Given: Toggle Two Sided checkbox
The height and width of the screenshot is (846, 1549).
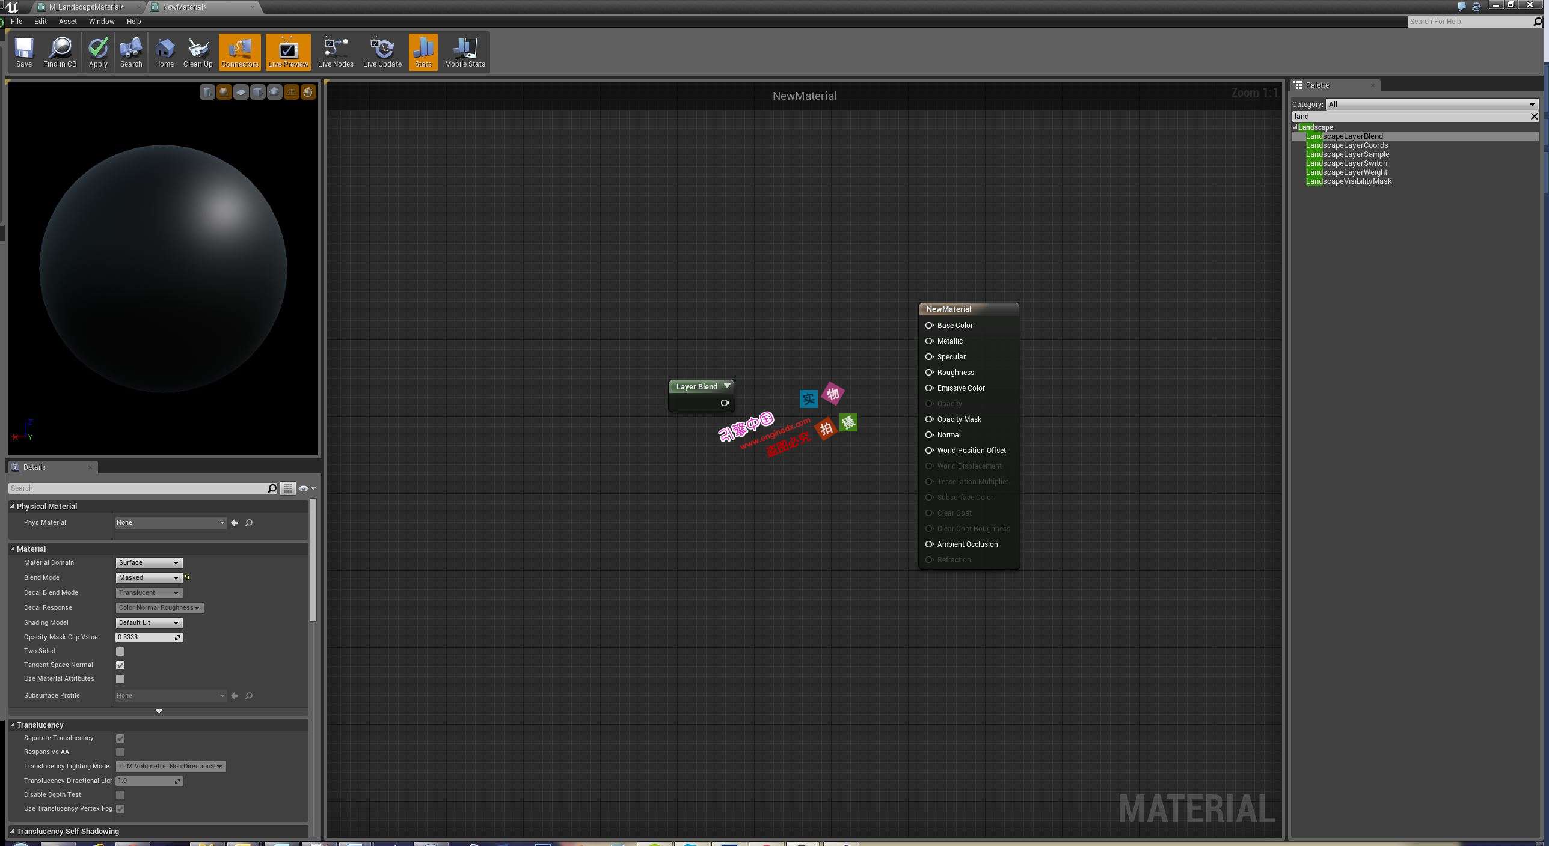Looking at the screenshot, I should 120,650.
